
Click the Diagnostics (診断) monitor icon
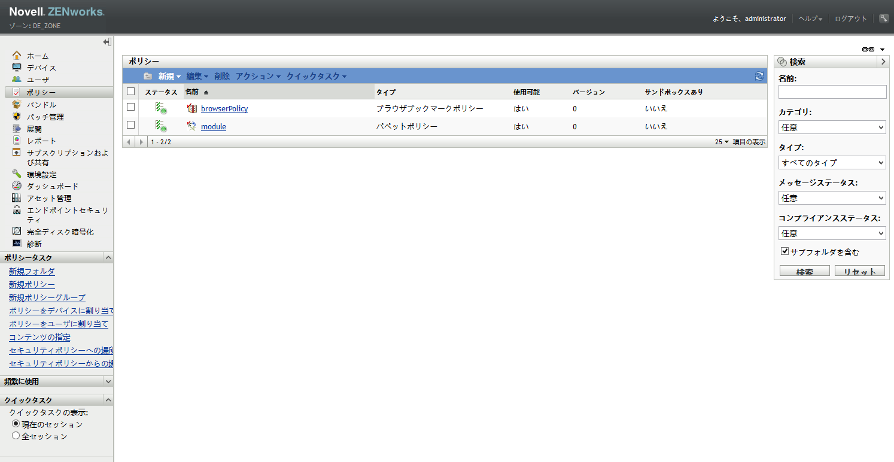tap(17, 244)
